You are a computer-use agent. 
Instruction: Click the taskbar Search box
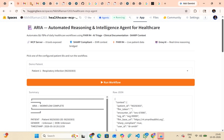click(60, 136)
